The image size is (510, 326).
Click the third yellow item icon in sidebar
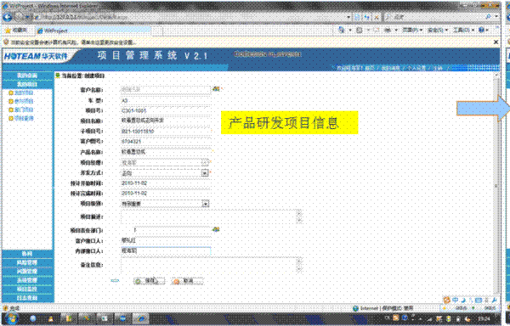point(11,110)
